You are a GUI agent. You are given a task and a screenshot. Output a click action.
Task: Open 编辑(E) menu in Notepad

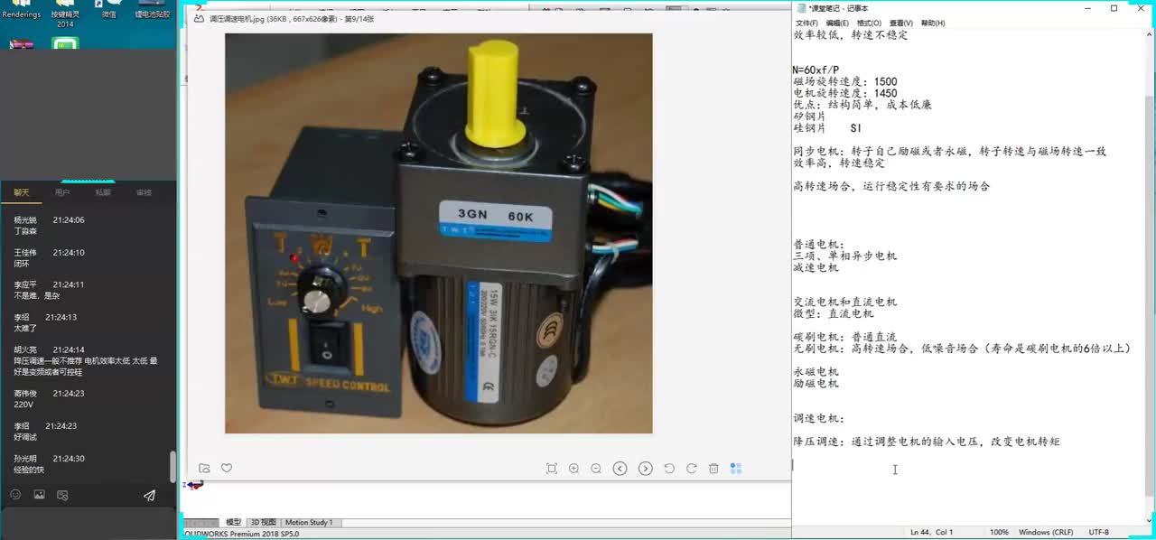pos(838,23)
